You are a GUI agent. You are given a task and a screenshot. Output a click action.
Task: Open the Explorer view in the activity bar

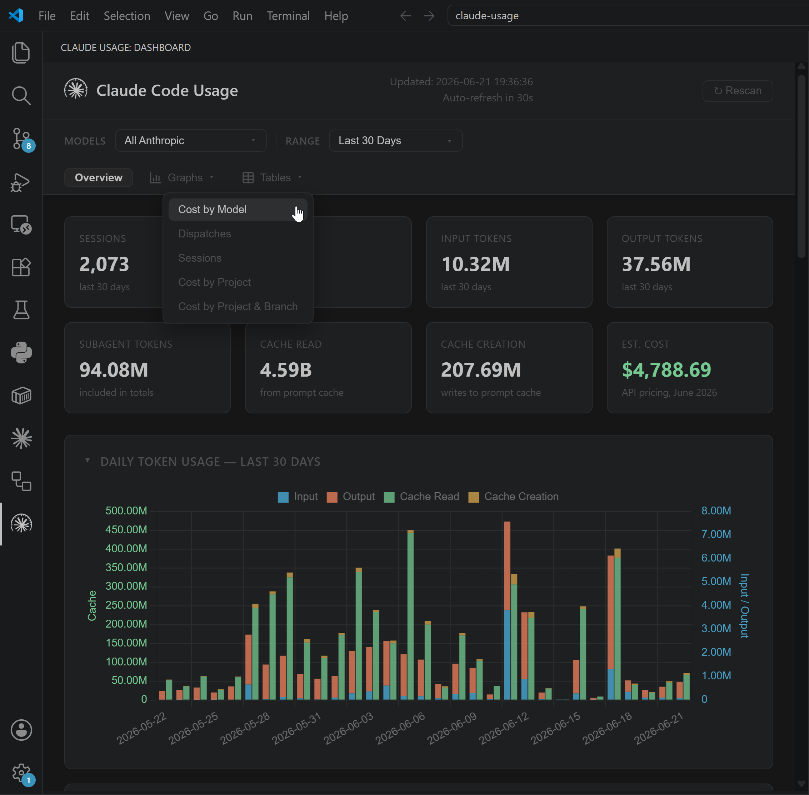pyautogui.click(x=21, y=52)
